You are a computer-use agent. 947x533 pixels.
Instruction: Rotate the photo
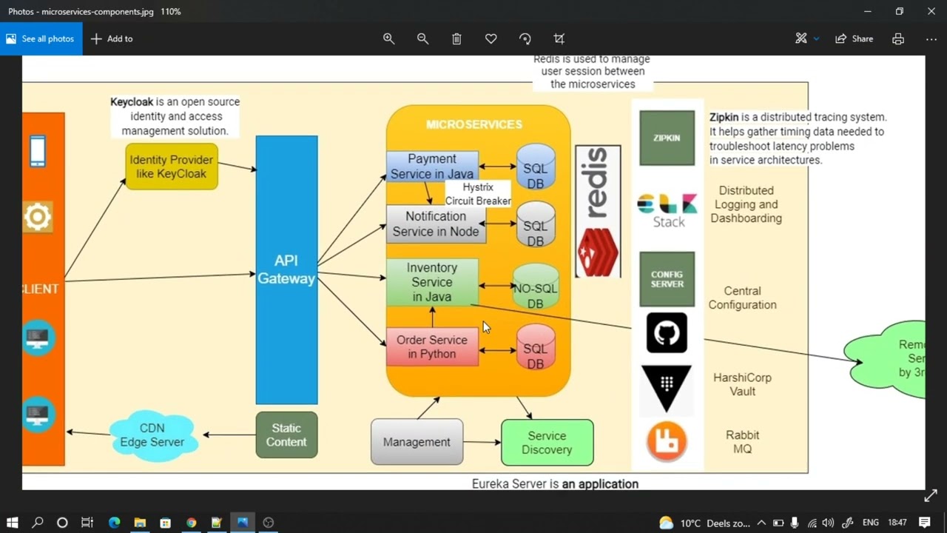click(x=525, y=38)
